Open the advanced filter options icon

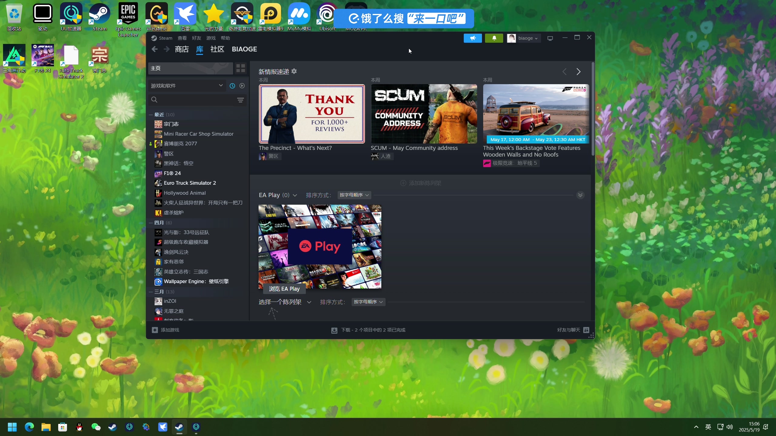(240, 100)
